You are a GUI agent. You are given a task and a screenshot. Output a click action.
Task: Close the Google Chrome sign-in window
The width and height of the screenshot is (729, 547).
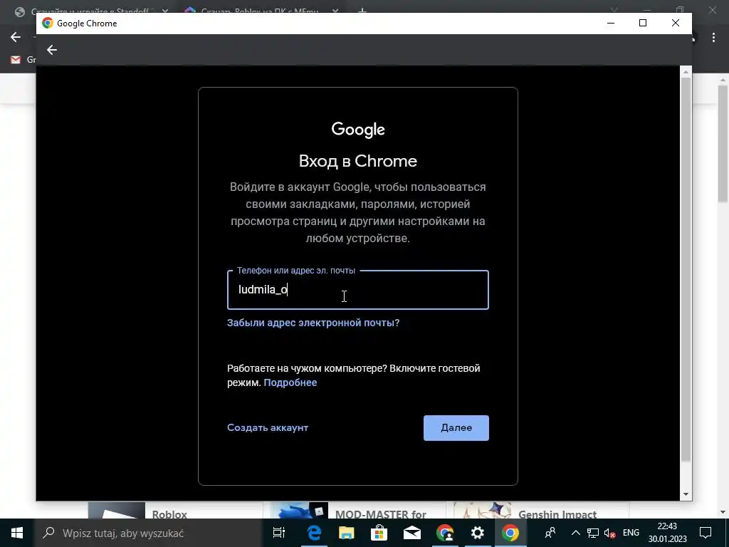(x=676, y=24)
